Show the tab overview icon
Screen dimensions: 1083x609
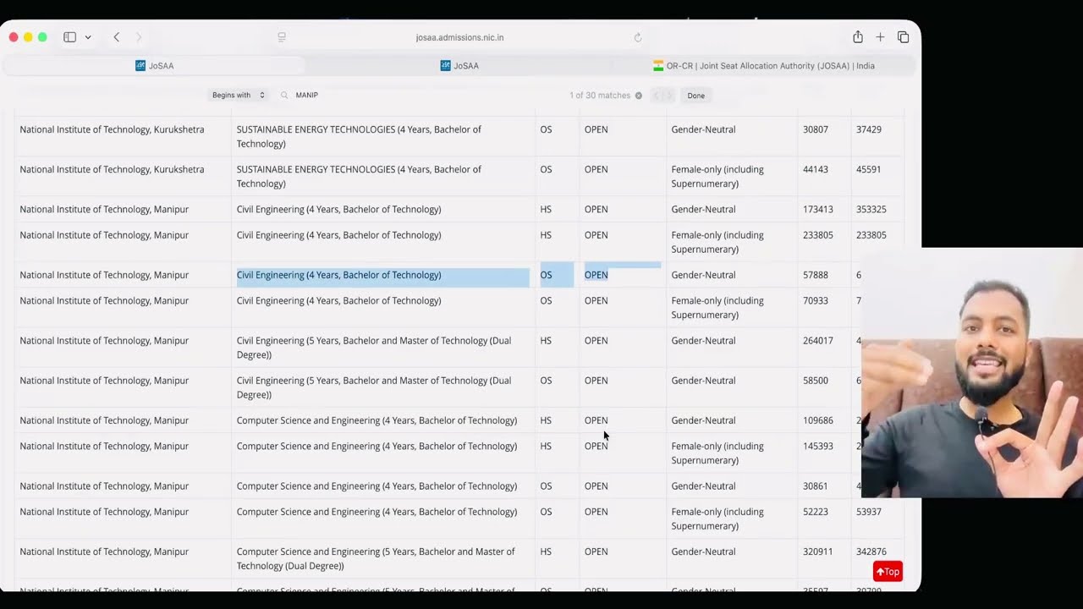coord(904,37)
